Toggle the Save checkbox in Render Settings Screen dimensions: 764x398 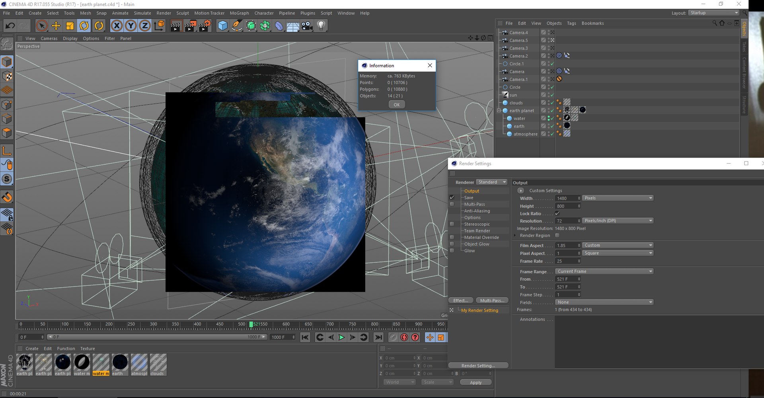[x=452, y=197]
